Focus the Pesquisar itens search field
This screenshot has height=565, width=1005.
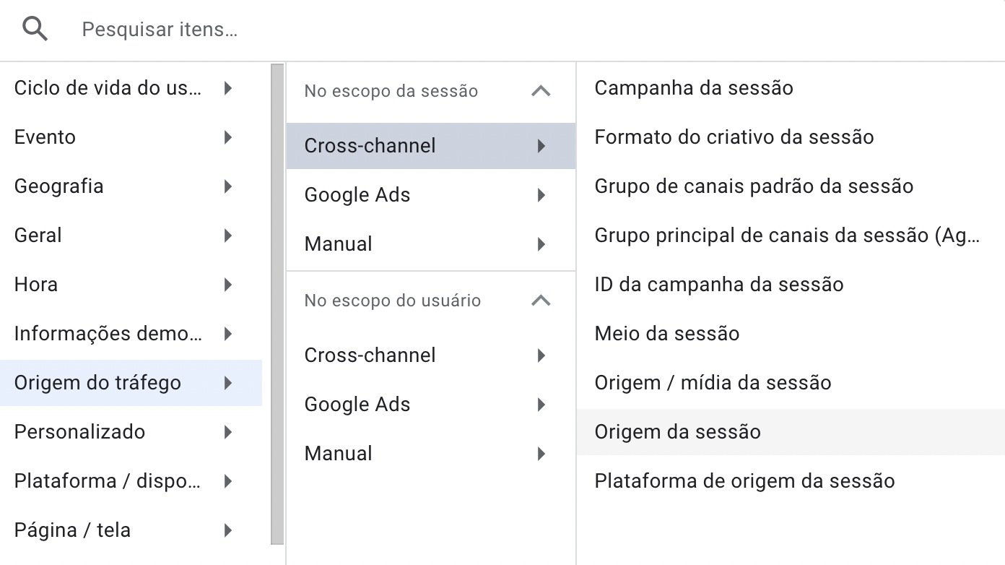534,30
